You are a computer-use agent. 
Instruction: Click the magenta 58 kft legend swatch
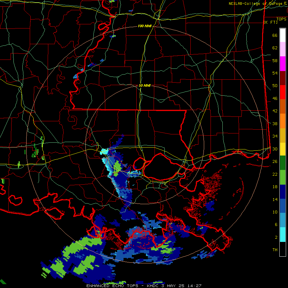(283, 64)
